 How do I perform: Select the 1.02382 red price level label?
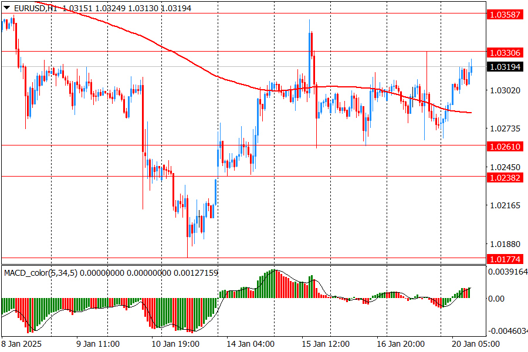pyautogui.click(x=505, y=177)
